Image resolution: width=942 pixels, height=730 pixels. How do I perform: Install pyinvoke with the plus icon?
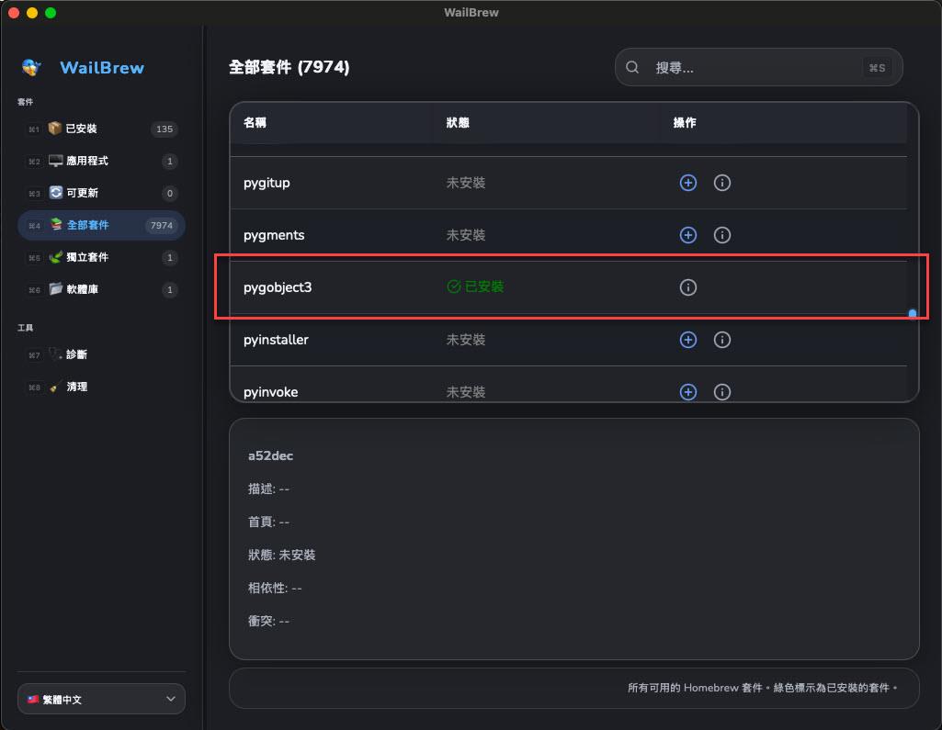[x=687, y=392]
